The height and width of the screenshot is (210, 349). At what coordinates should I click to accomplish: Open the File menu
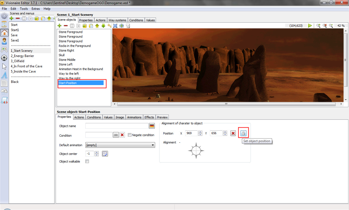point(4,9)
